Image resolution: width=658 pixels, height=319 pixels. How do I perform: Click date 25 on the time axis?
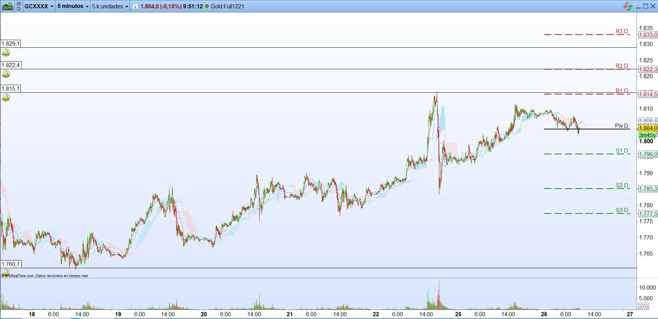tap(458, 314)
